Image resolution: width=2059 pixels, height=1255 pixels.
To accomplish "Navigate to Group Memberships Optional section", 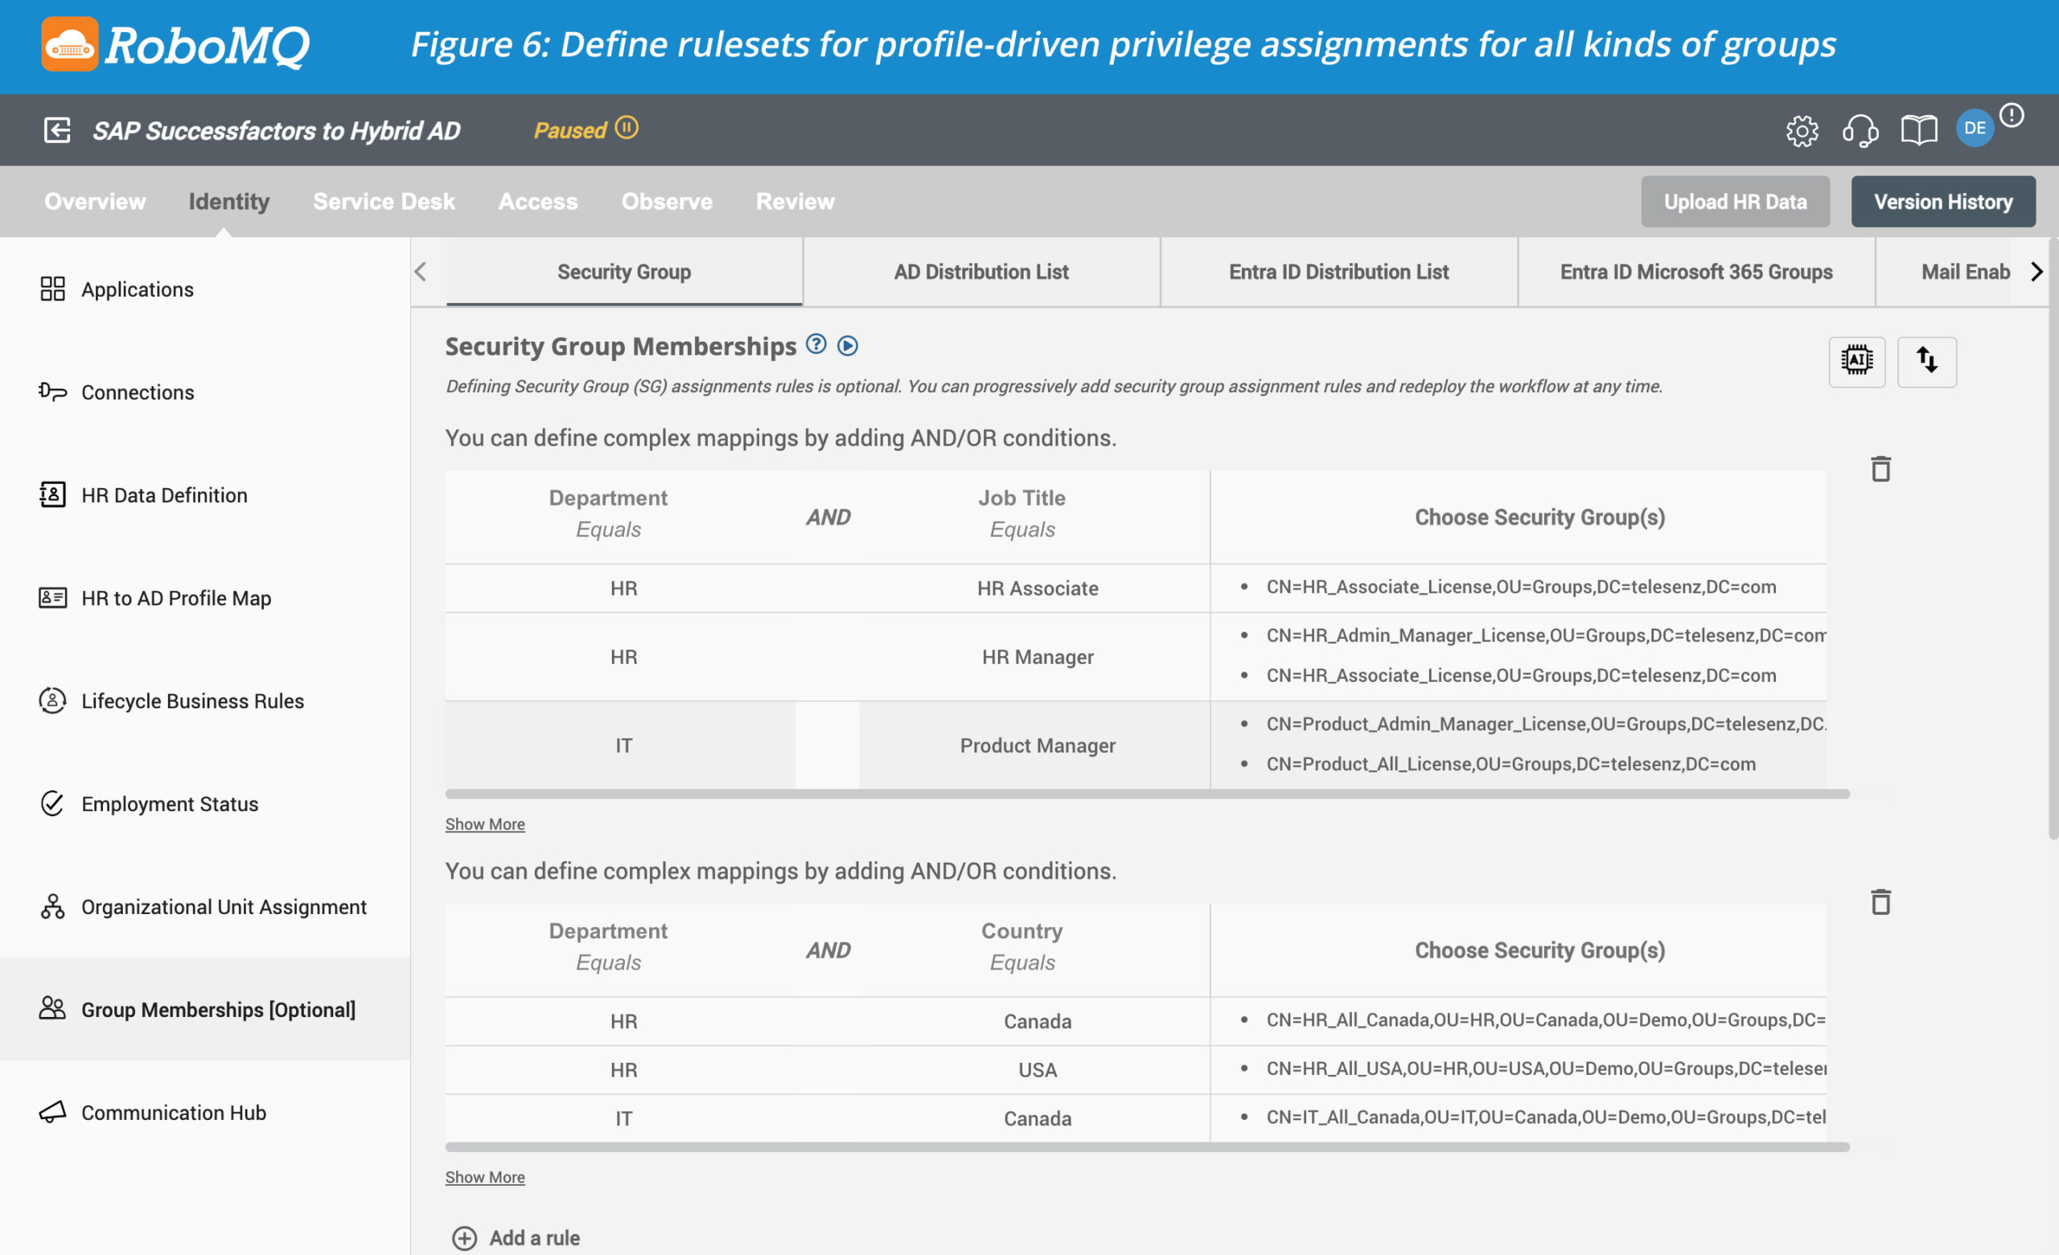I will pyautogui.click(x=216, y=1010).
